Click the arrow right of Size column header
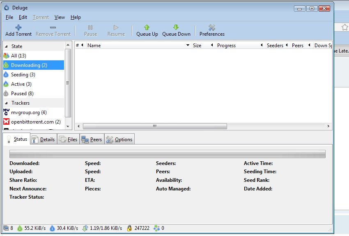Screen dimensions: 349x236 tap(212, 45)
